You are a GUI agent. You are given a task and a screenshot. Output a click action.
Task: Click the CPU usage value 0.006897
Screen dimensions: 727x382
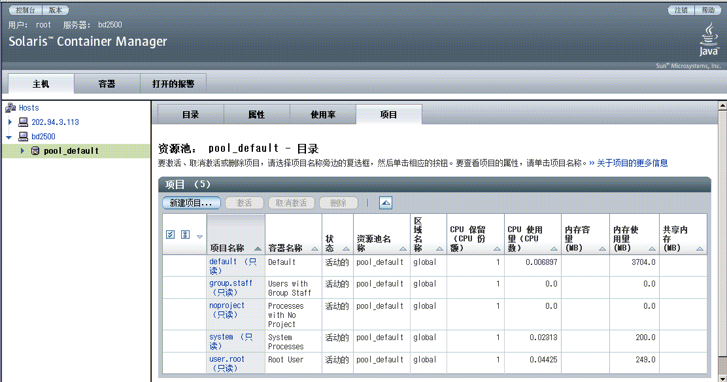coord(541,262)
